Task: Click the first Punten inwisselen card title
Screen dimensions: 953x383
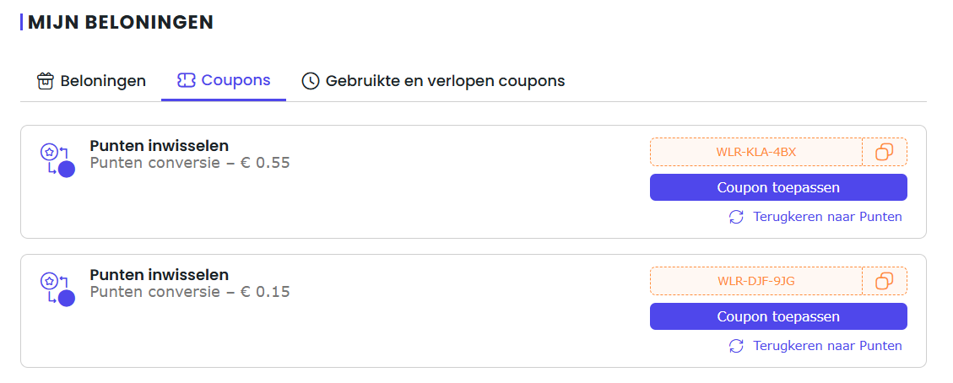Action: (x=160, y=146)
